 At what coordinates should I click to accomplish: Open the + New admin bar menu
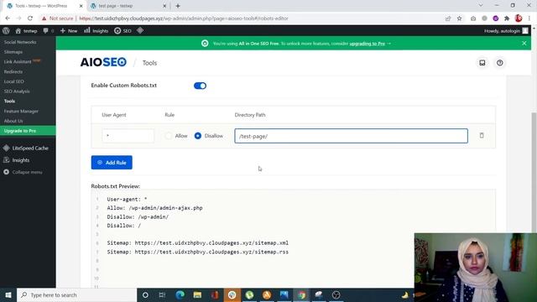(x=69, y=31)
